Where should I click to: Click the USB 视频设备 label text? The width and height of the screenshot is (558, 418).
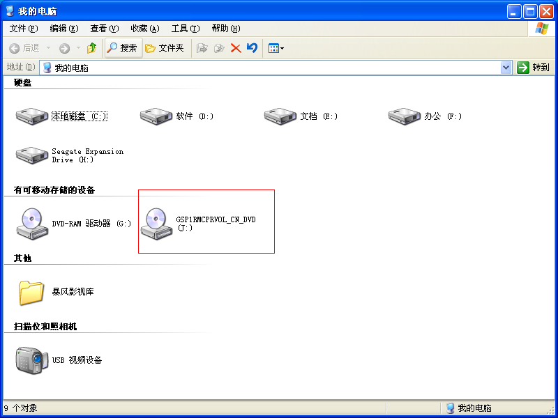[x=77, y=360]
